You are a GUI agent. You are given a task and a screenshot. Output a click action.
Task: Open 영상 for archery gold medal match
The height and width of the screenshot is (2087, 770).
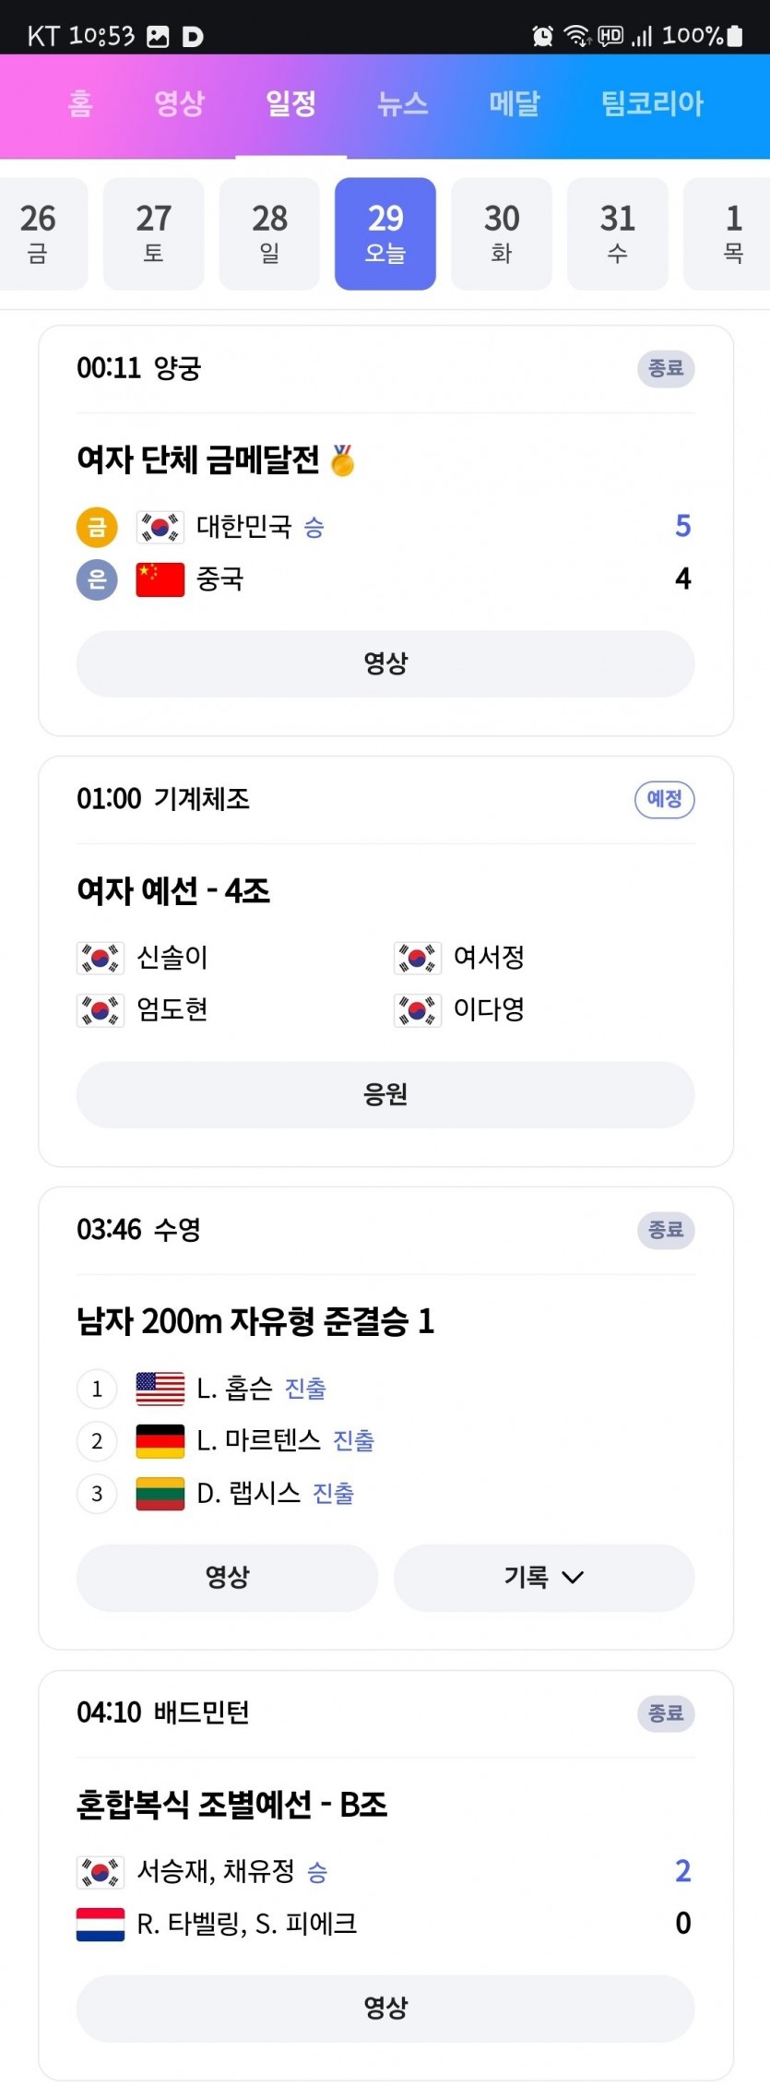tap(385, 663)
